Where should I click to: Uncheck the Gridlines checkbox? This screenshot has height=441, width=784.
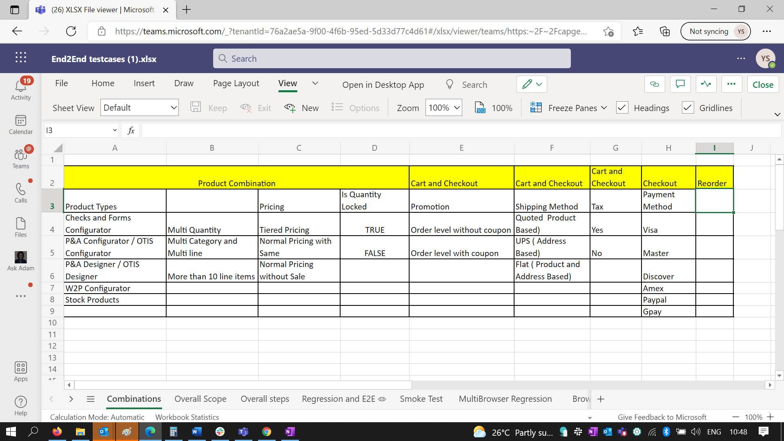coord(688,108)
